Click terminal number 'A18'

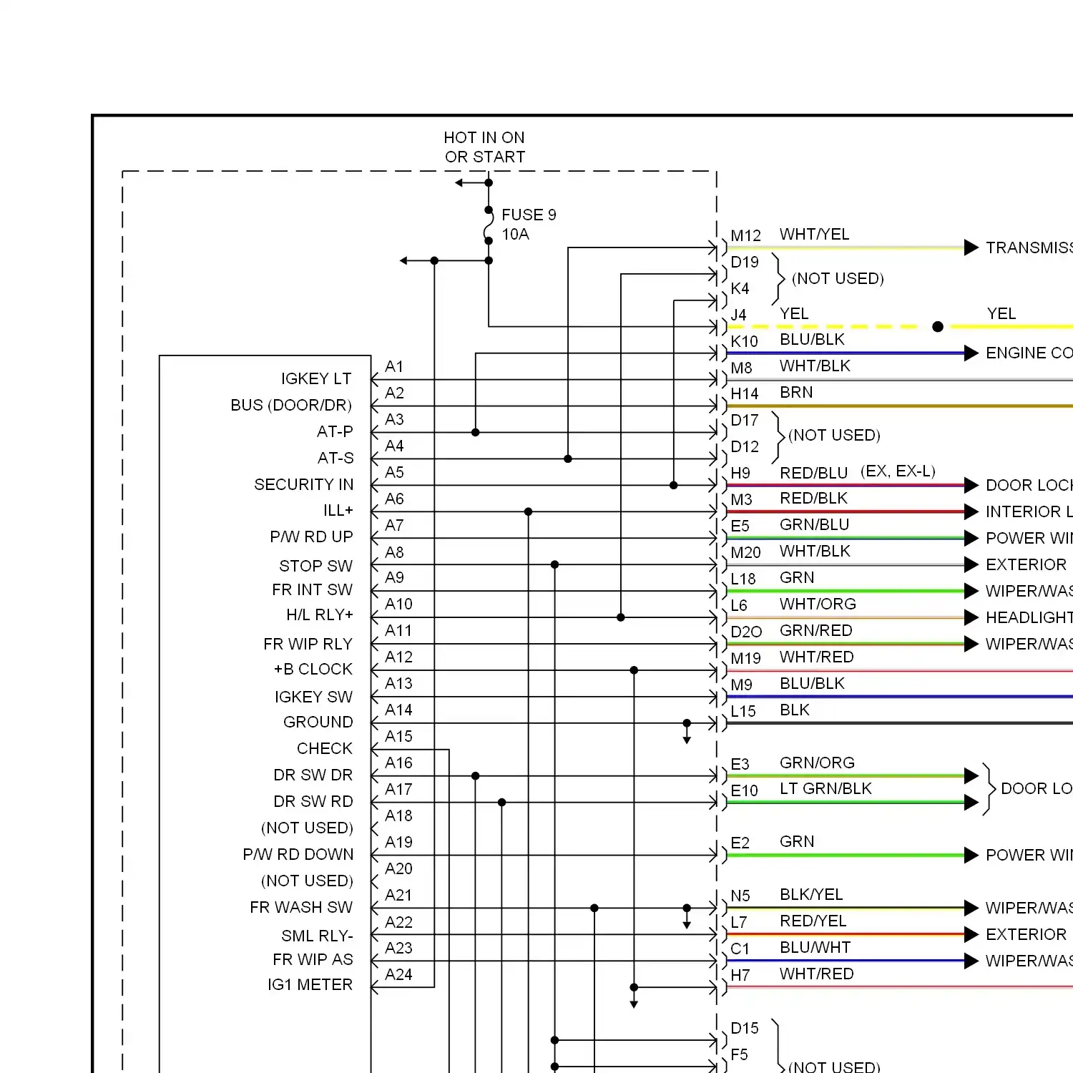tap(398, 815)
